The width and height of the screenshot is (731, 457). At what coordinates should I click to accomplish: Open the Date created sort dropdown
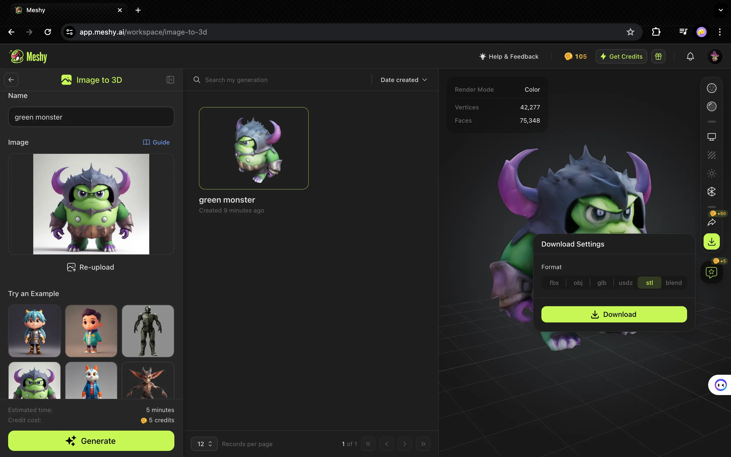click(x=404, y=79)
